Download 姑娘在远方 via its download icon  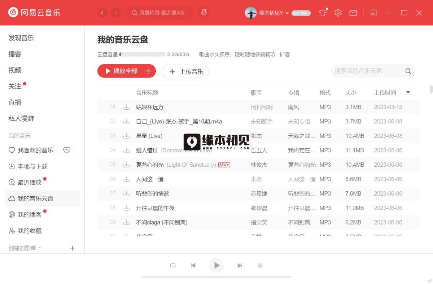(127, 107)
